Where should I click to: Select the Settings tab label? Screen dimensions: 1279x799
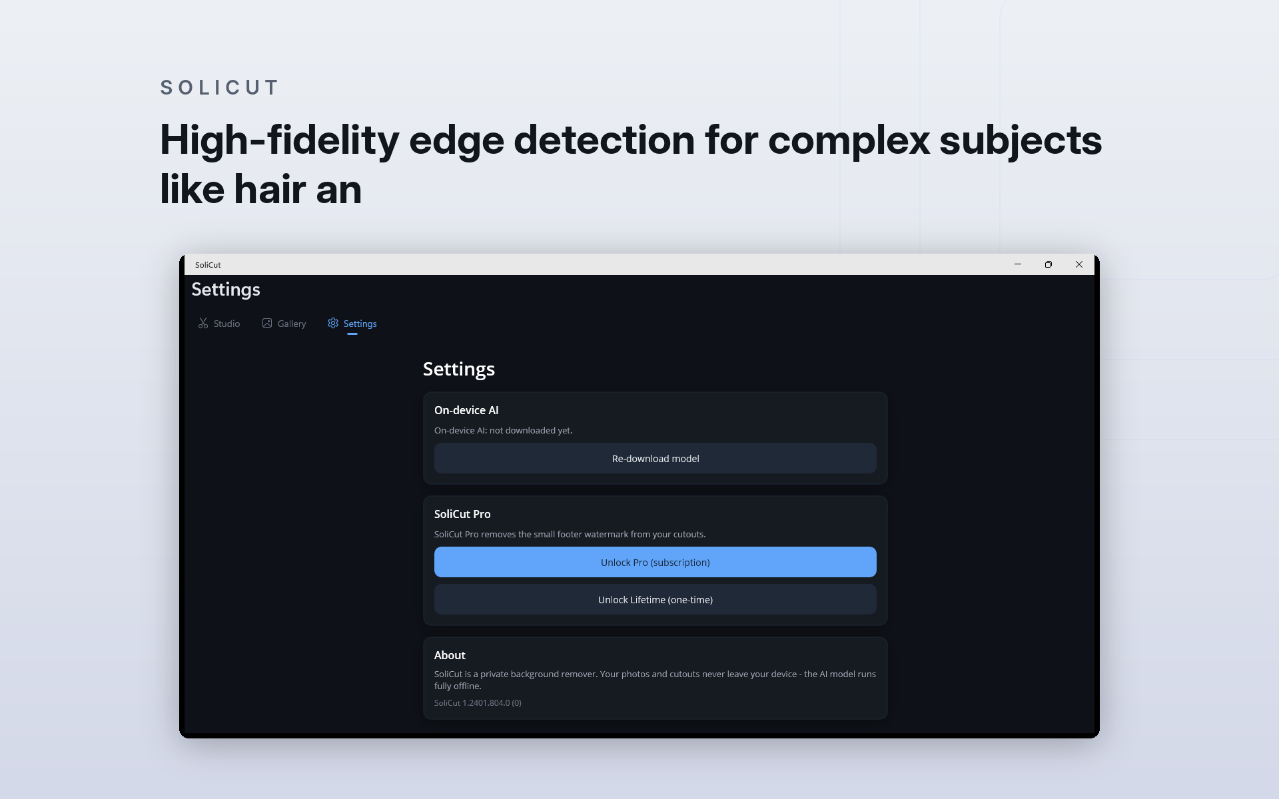[360, 324]
